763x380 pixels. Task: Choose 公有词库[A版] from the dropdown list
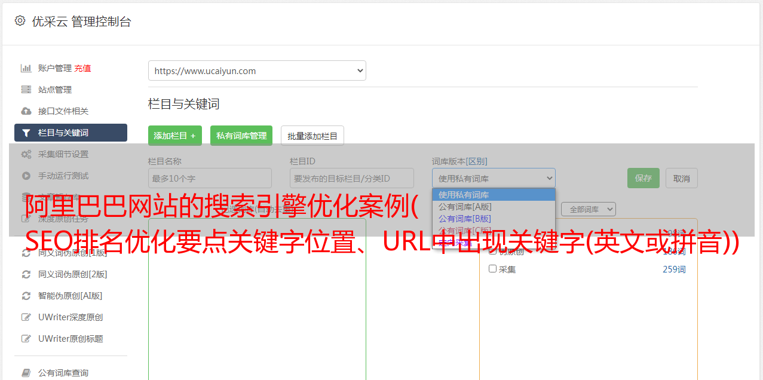(x=494, y=207)
